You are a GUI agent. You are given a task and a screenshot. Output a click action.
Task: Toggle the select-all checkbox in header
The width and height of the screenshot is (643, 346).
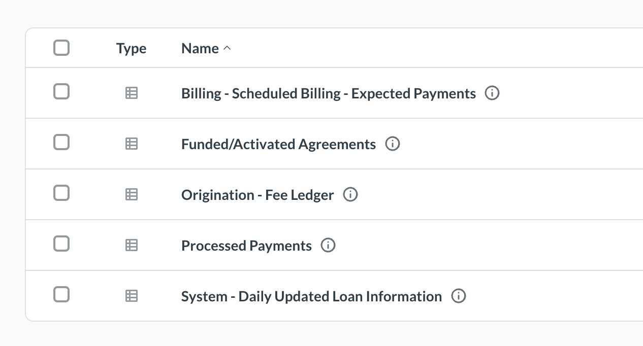coord(61,48)
